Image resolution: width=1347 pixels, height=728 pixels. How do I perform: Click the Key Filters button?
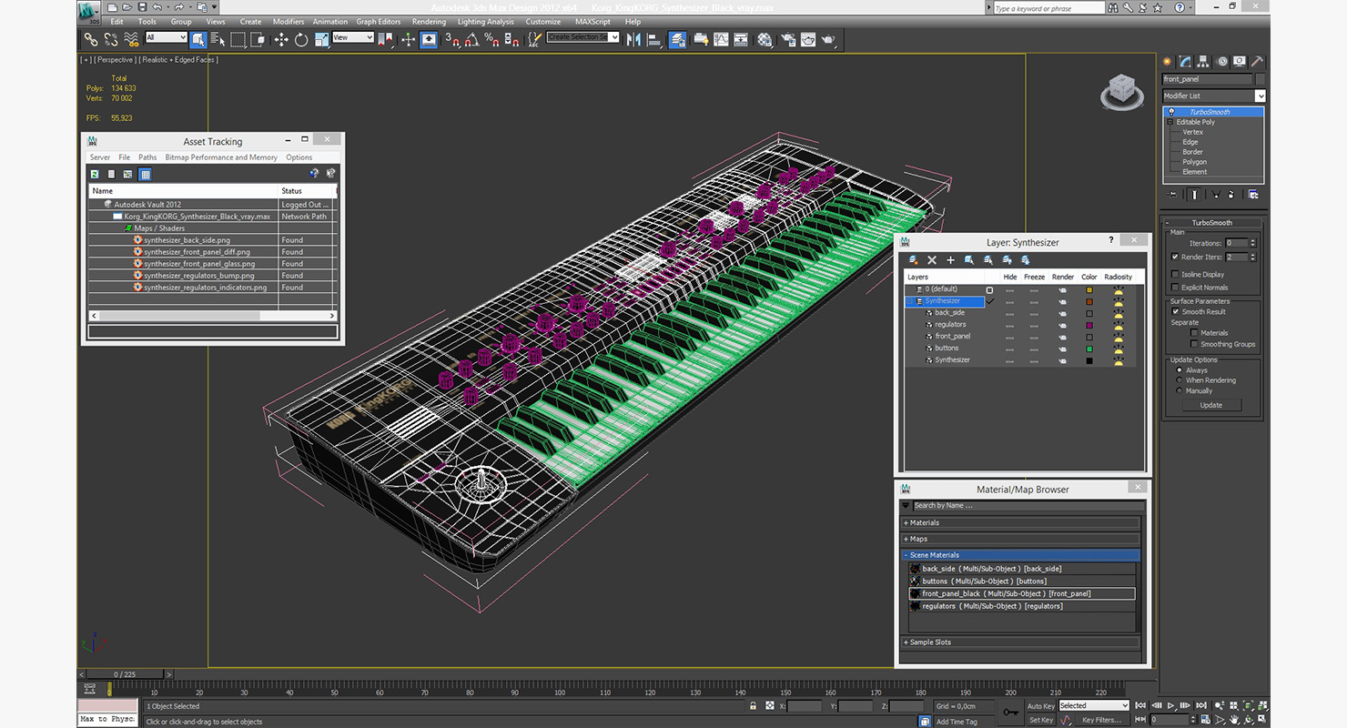(1101, 720)
